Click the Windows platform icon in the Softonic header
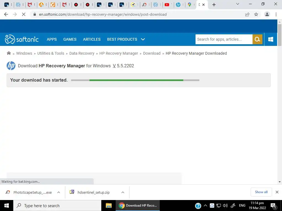This screenshot has height=211, width=282. point(270,39)
